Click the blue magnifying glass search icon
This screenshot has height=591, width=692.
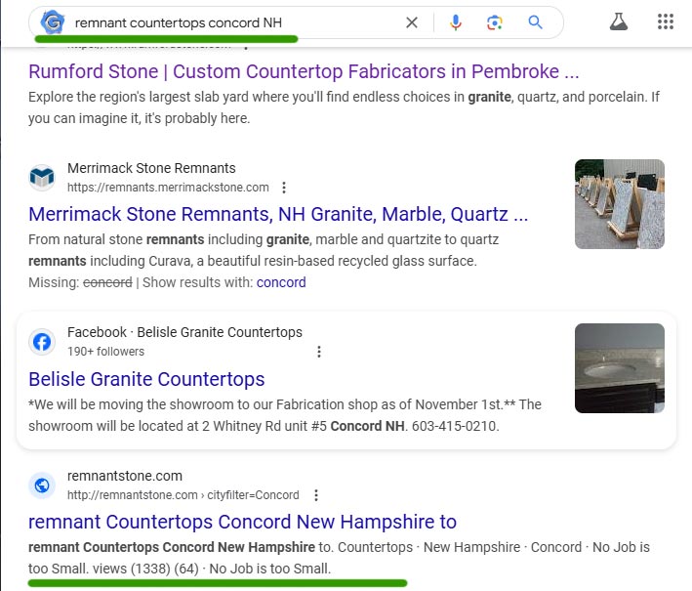coord(535,21)
